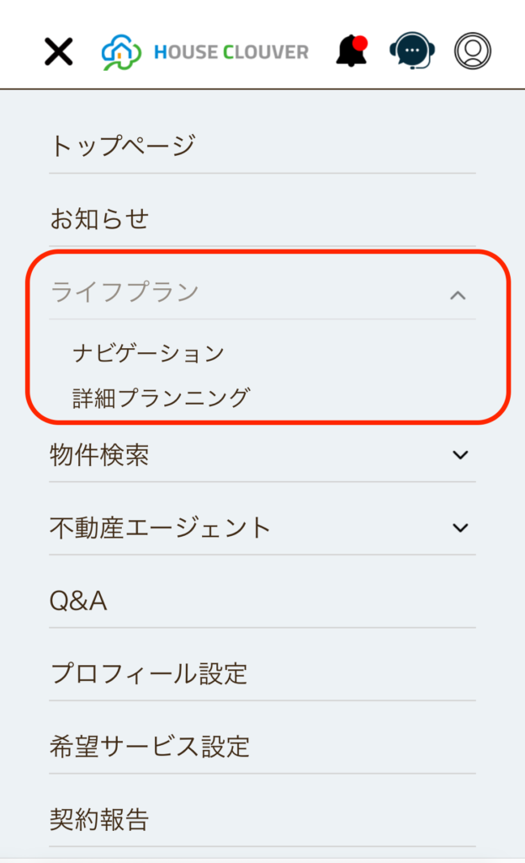Select the 不動産エージェント menu label

pyautogui.click(x=161, y=528)
